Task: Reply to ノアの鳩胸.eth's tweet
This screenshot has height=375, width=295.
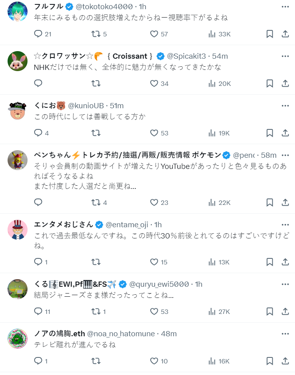Action: (38, 361)
